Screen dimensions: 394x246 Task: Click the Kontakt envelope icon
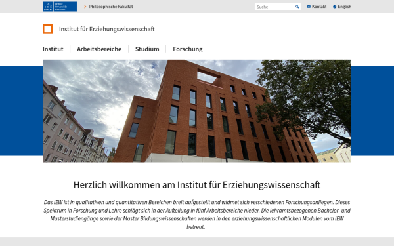tap(309, 7)
